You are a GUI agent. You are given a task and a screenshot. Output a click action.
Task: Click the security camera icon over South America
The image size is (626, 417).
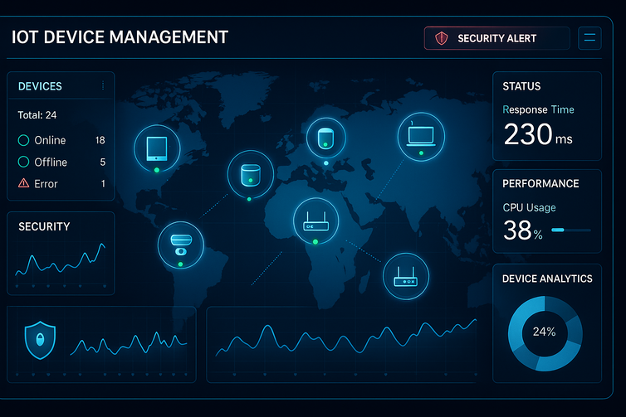[180, 245]
